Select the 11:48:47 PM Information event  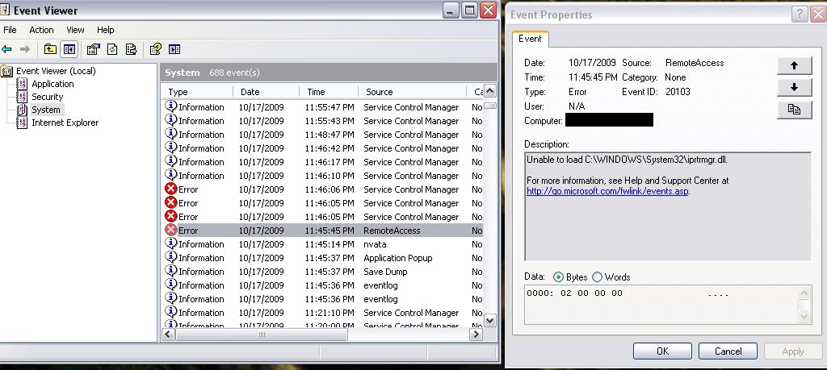[321, 134]
